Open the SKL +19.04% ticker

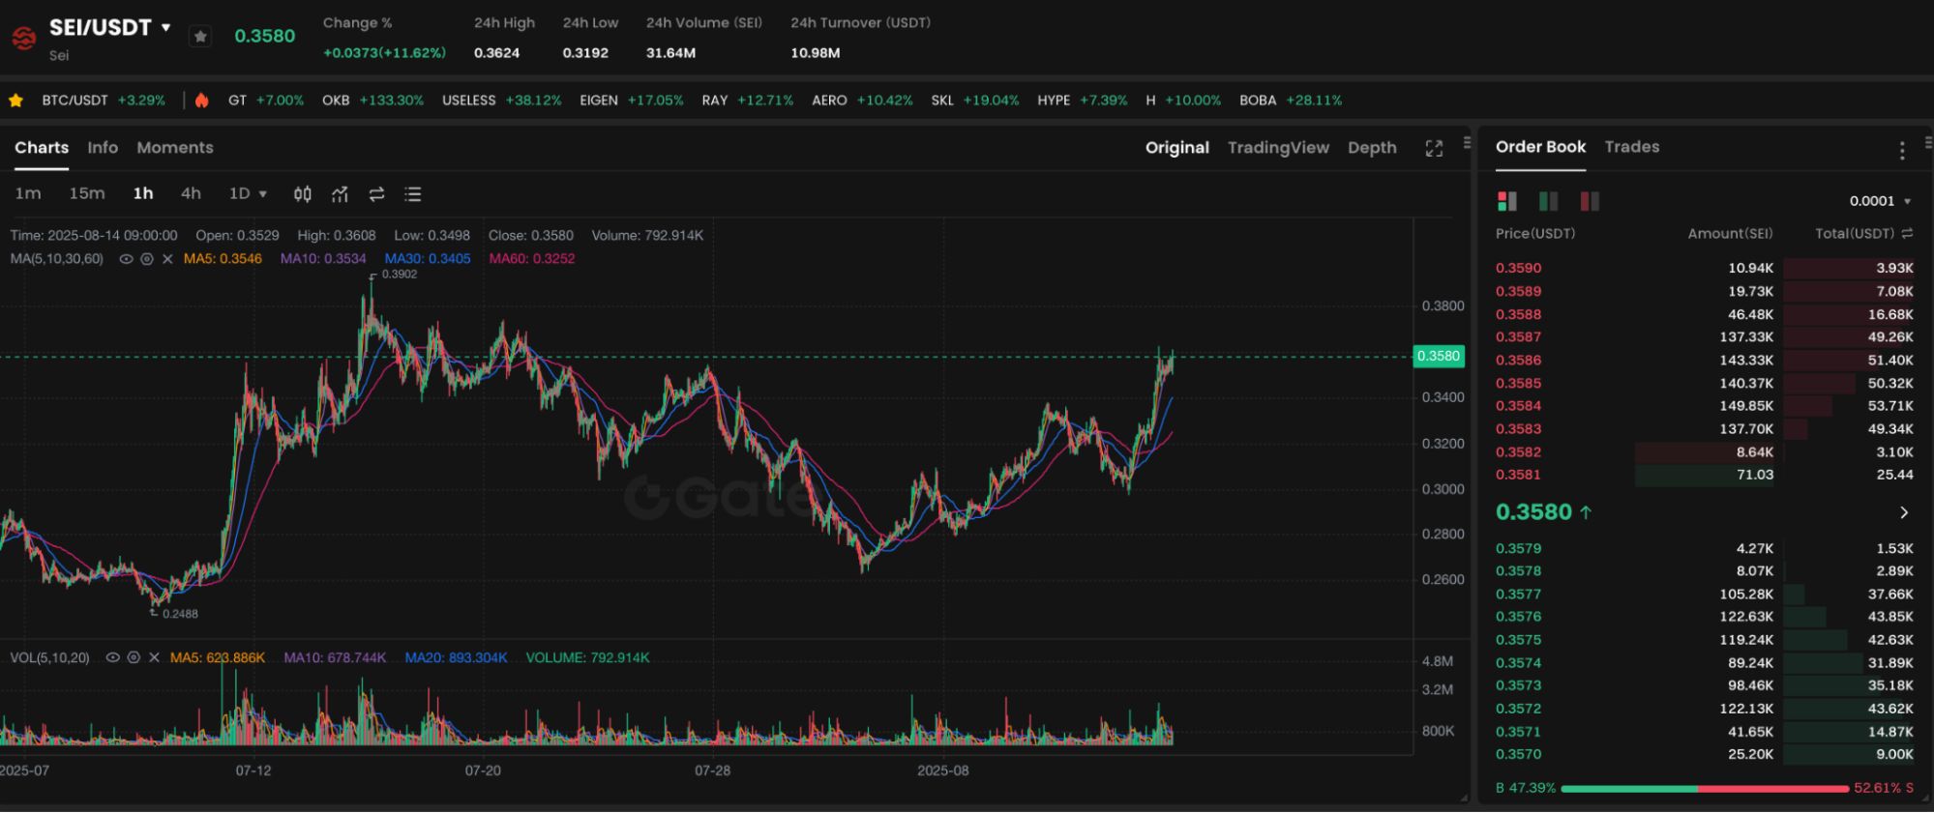click(975, 101)
